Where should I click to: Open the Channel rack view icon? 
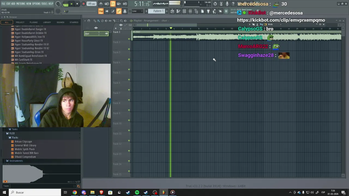tap(184, 11)
